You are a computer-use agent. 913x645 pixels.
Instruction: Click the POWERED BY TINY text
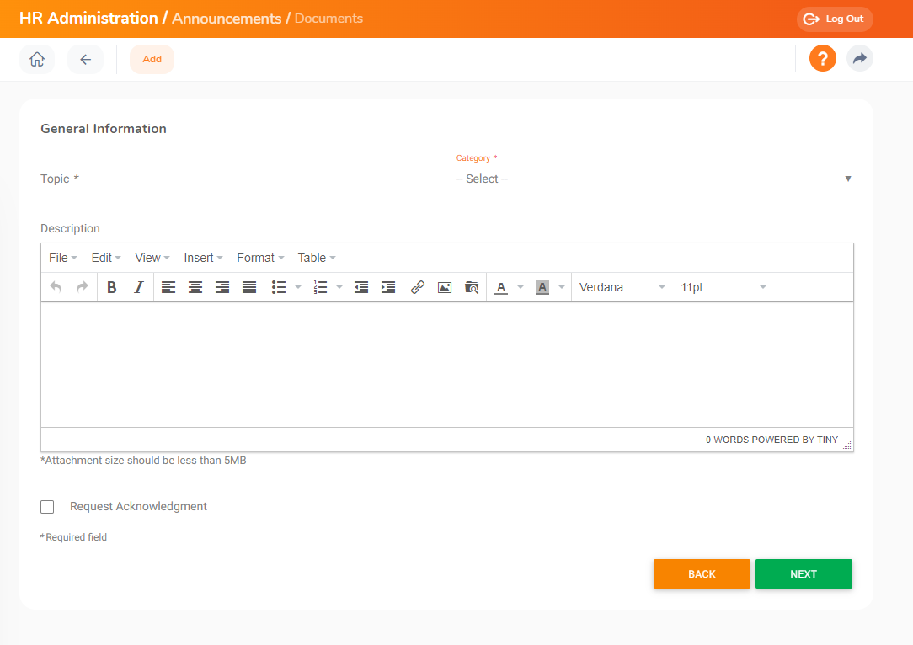click(795, 440)
